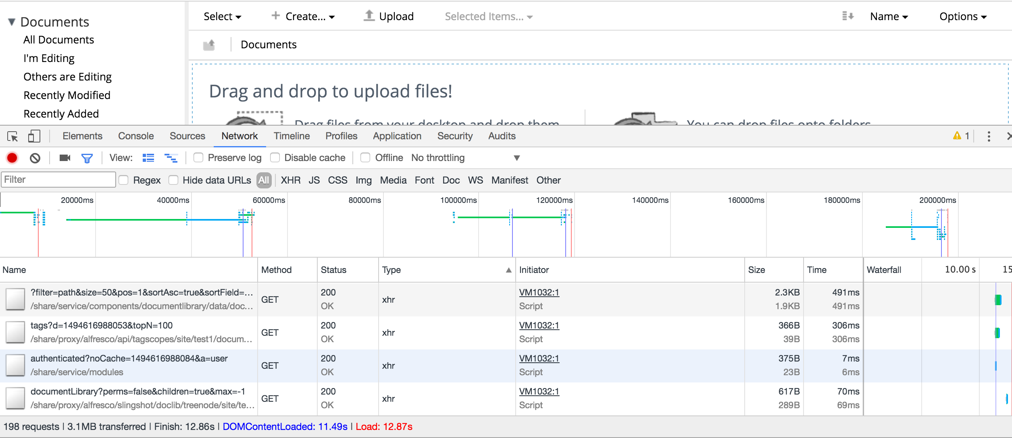Screen dimensions: 1012x438
Task: Enable the Preserve log checkbox
Action: pos(198,158)
